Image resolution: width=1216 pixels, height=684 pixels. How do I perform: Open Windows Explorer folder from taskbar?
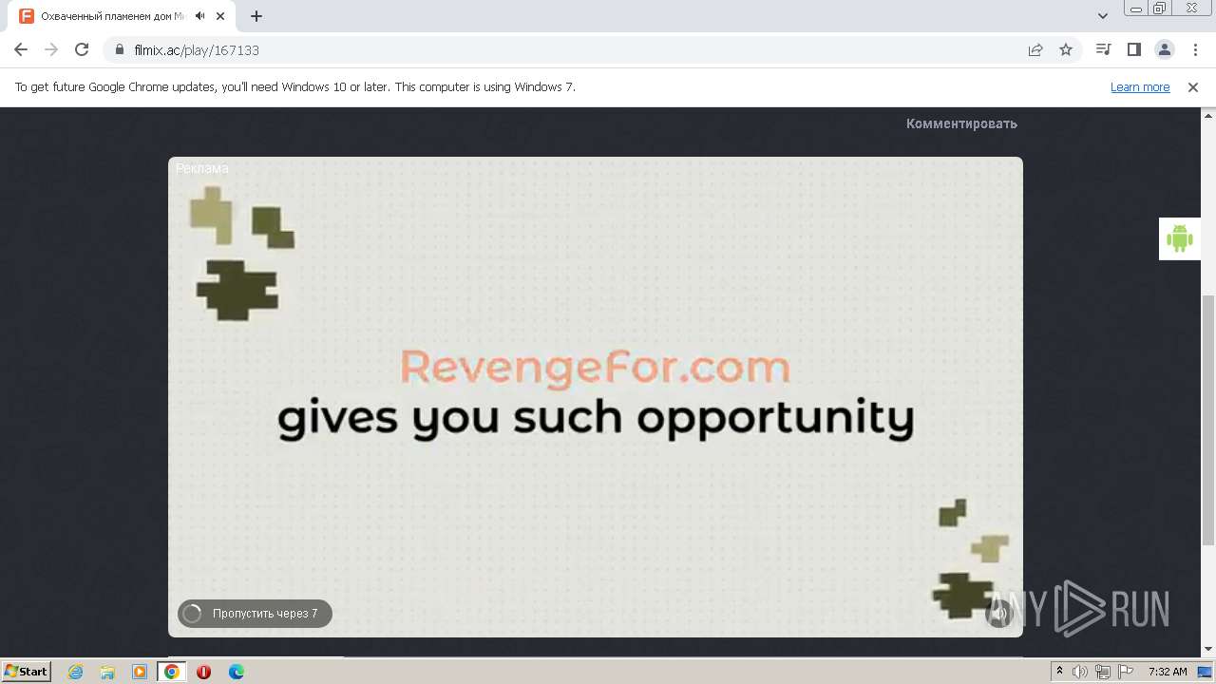107,672
